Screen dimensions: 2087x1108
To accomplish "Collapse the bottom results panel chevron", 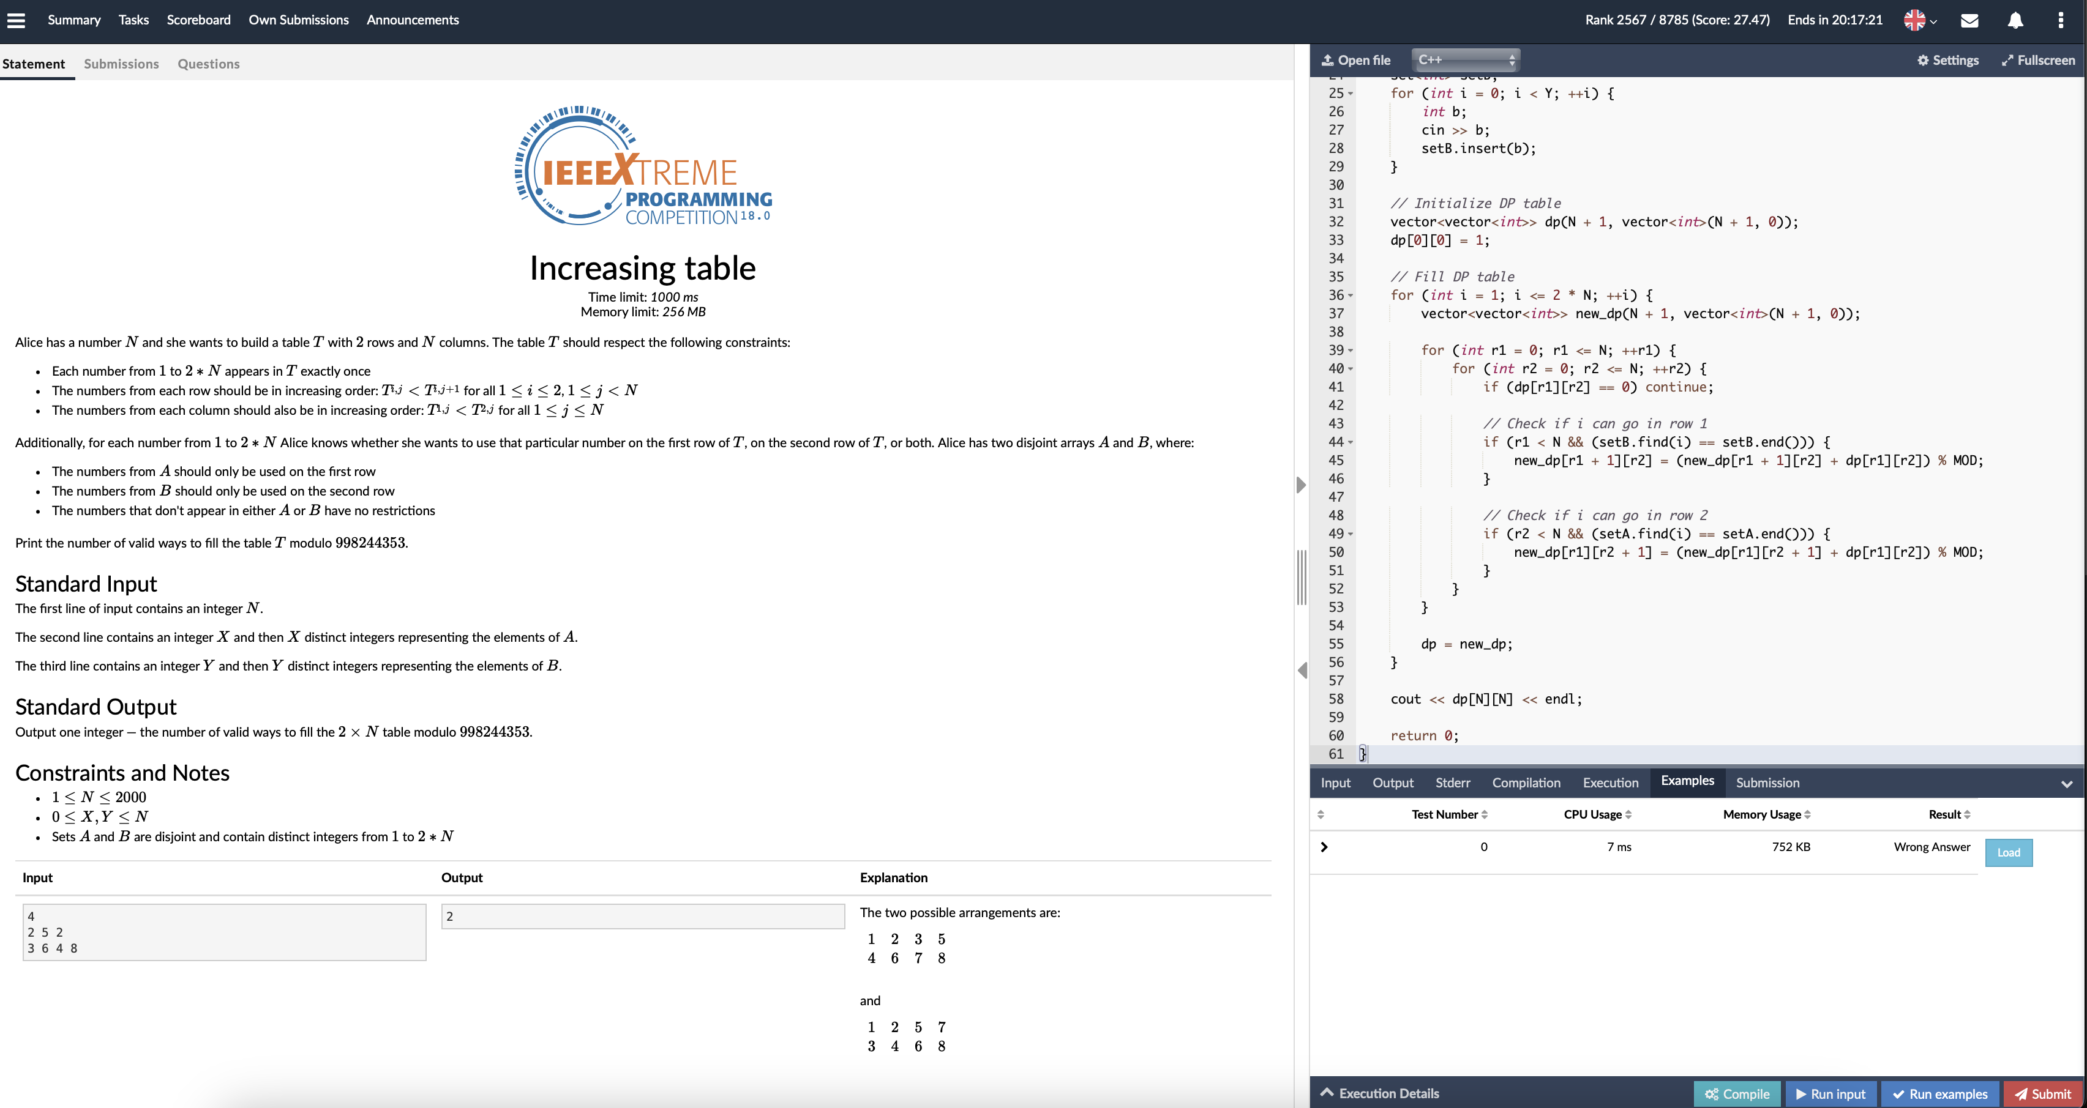I will (2066, 783).
